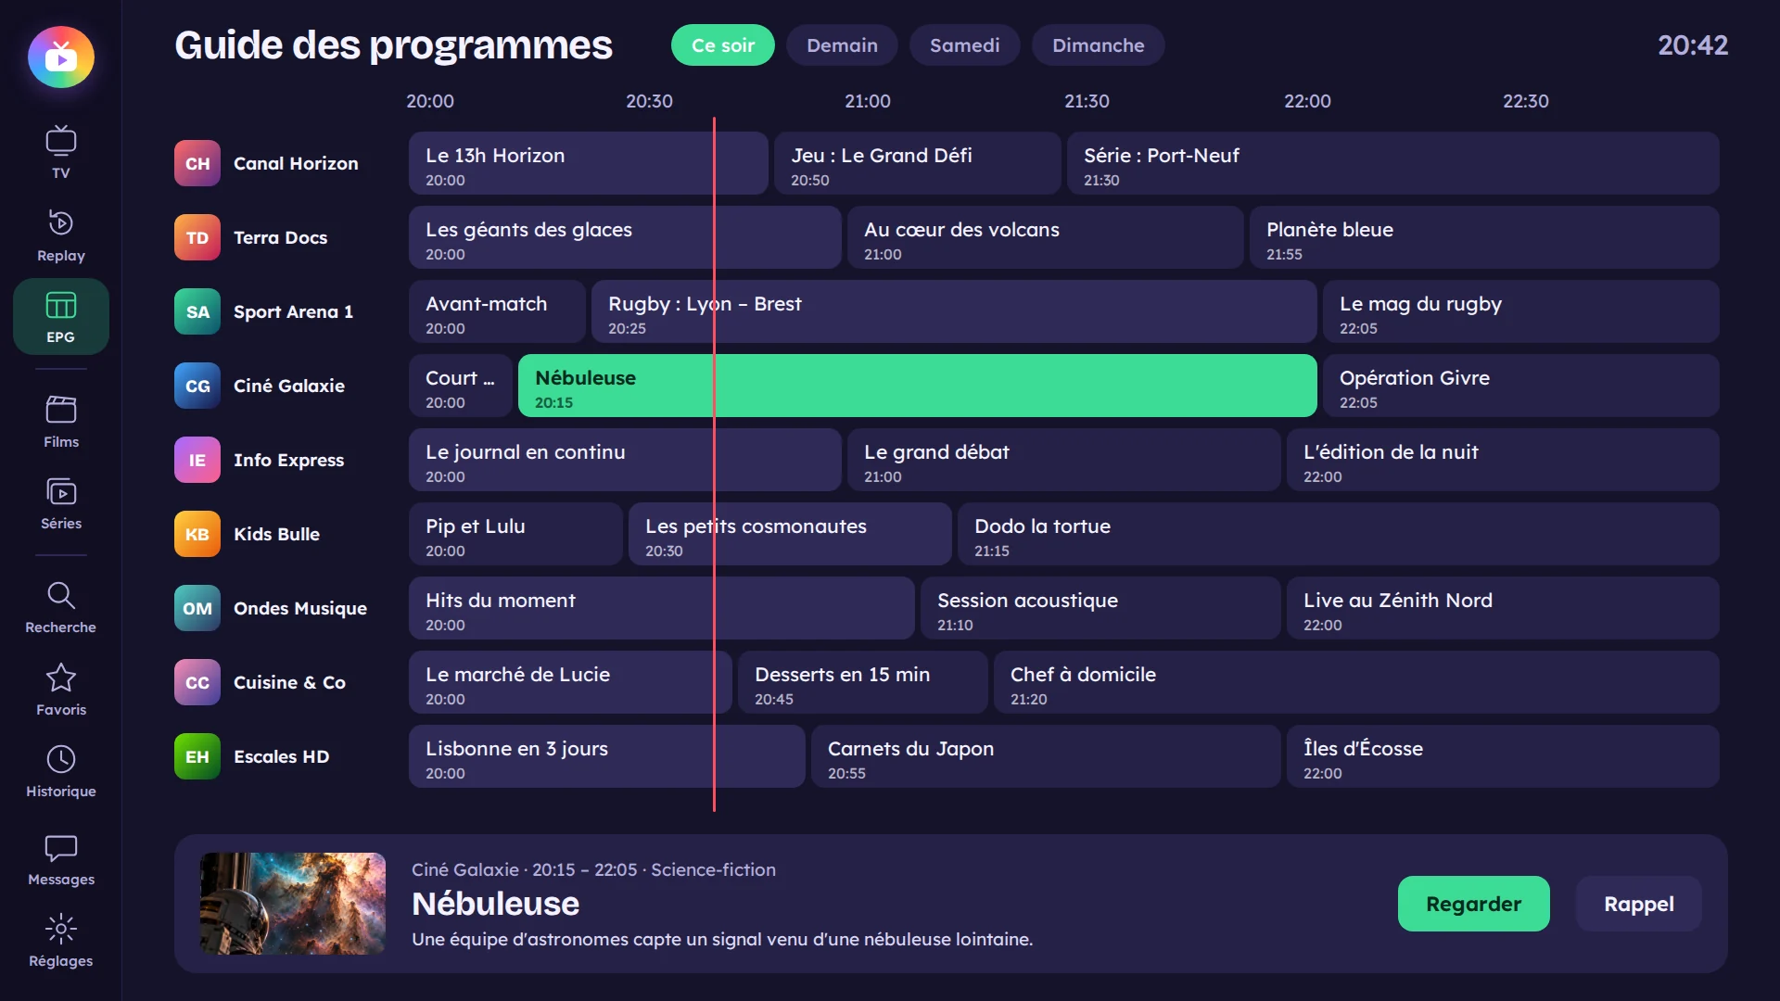Select the Ciné Galaxie CG logo

(197, 386)
